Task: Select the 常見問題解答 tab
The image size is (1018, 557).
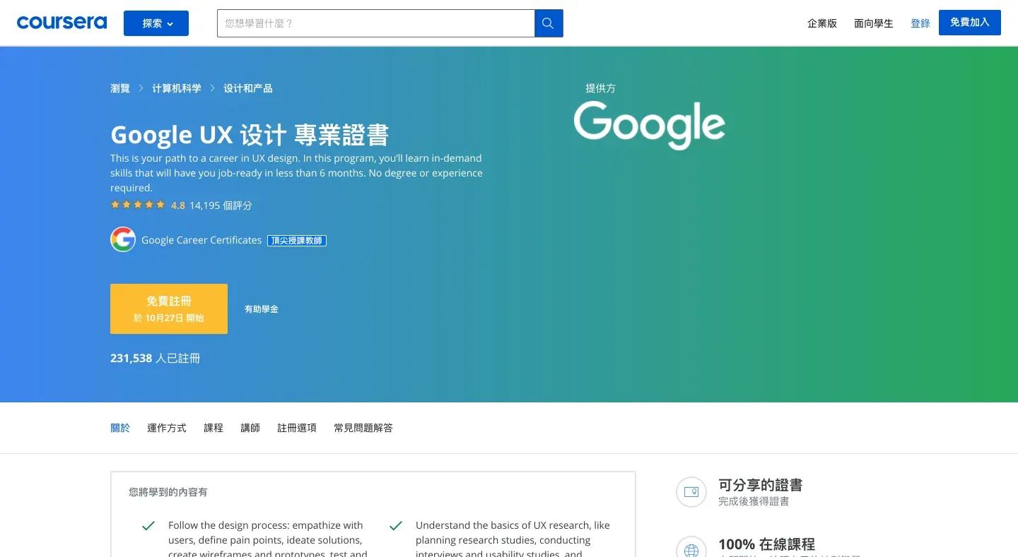Action: [363, 428]
